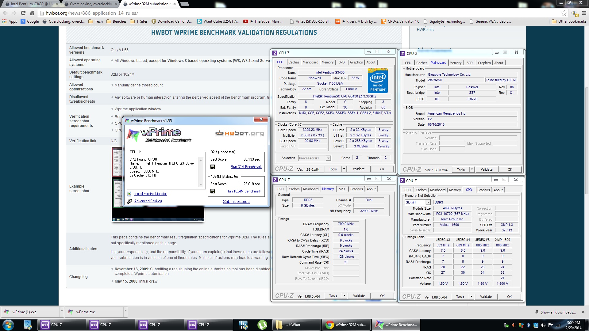589x331 pixels.
Task: Open Graphics tab in the Mainboard window
Action: (484, 63)
